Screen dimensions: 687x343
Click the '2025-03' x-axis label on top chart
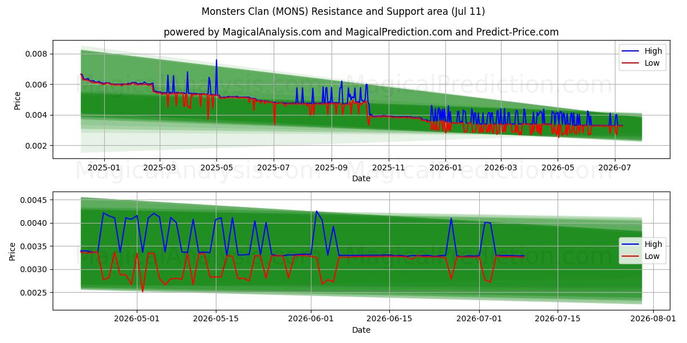click(159, 167)
